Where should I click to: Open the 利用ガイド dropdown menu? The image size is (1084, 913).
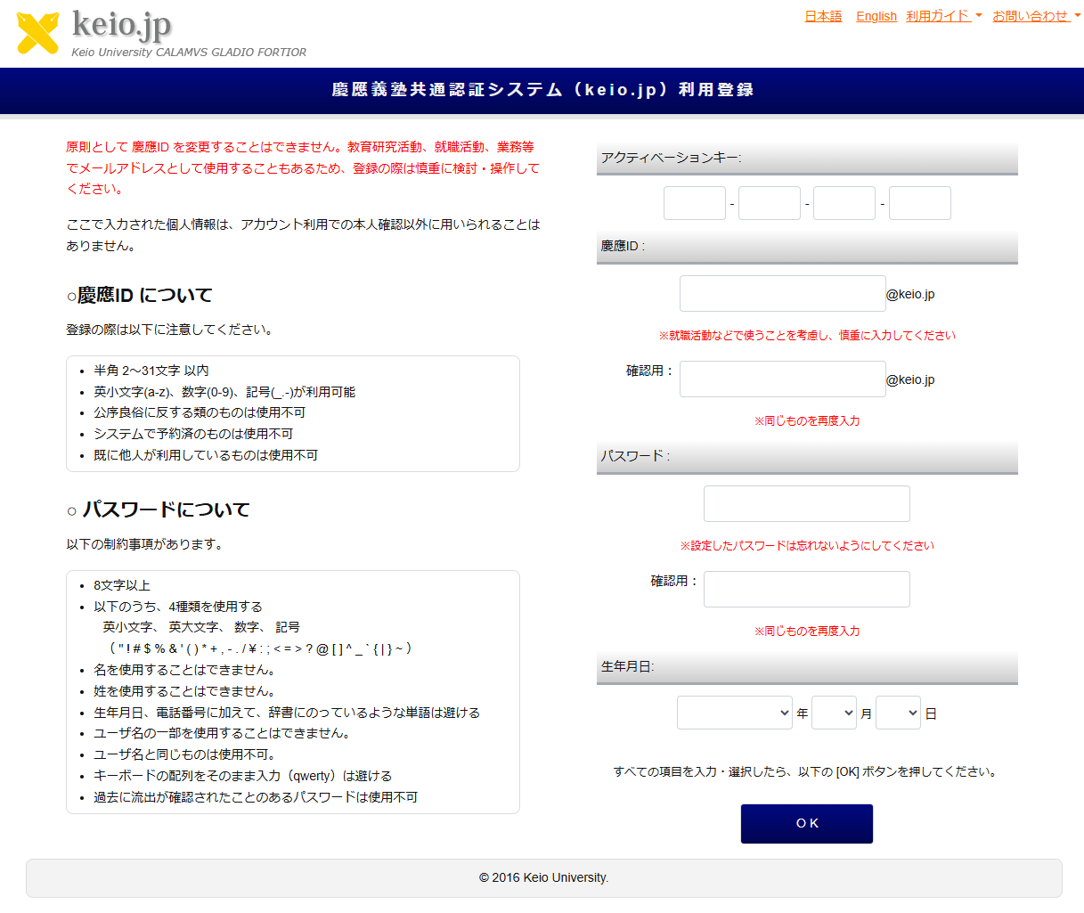943,16
